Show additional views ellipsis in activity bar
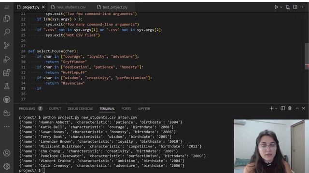 click(7, 126)
